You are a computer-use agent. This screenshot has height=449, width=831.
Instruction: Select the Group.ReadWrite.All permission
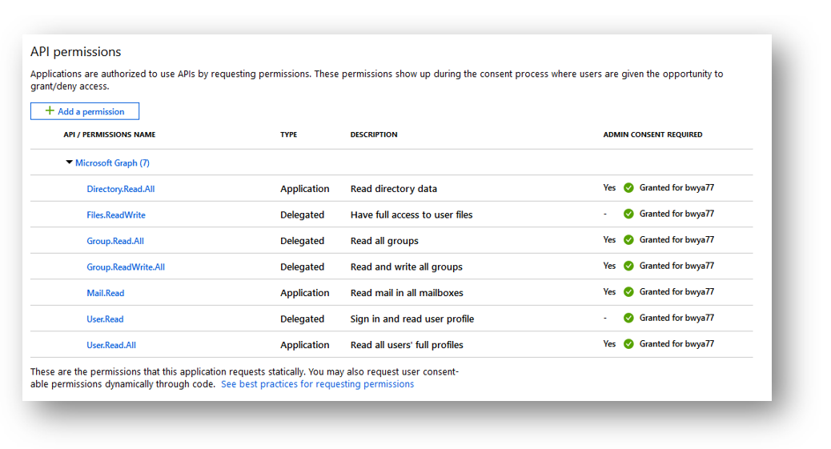(x=126, y=267)
